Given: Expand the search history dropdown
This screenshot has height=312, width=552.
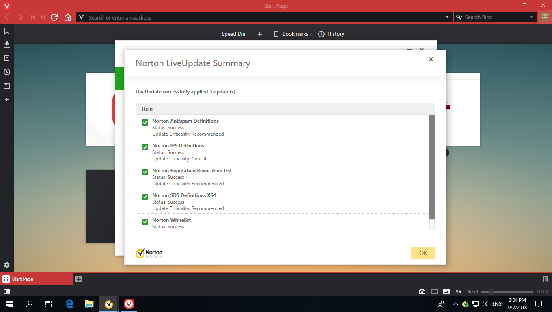Looking at the screenshot, I should click(x=531, y=17).
